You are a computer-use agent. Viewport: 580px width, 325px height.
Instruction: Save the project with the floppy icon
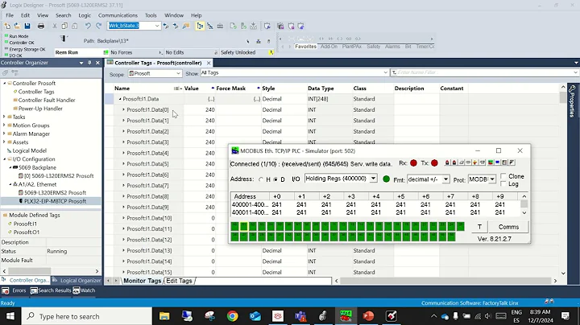(27, 26)
